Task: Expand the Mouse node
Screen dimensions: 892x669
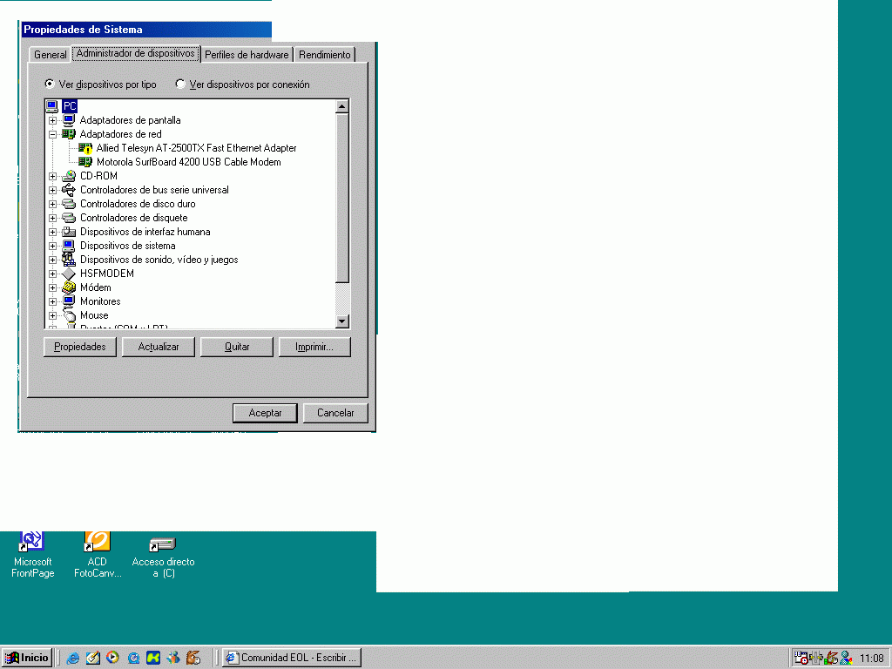Action: [x=52, y=315]
